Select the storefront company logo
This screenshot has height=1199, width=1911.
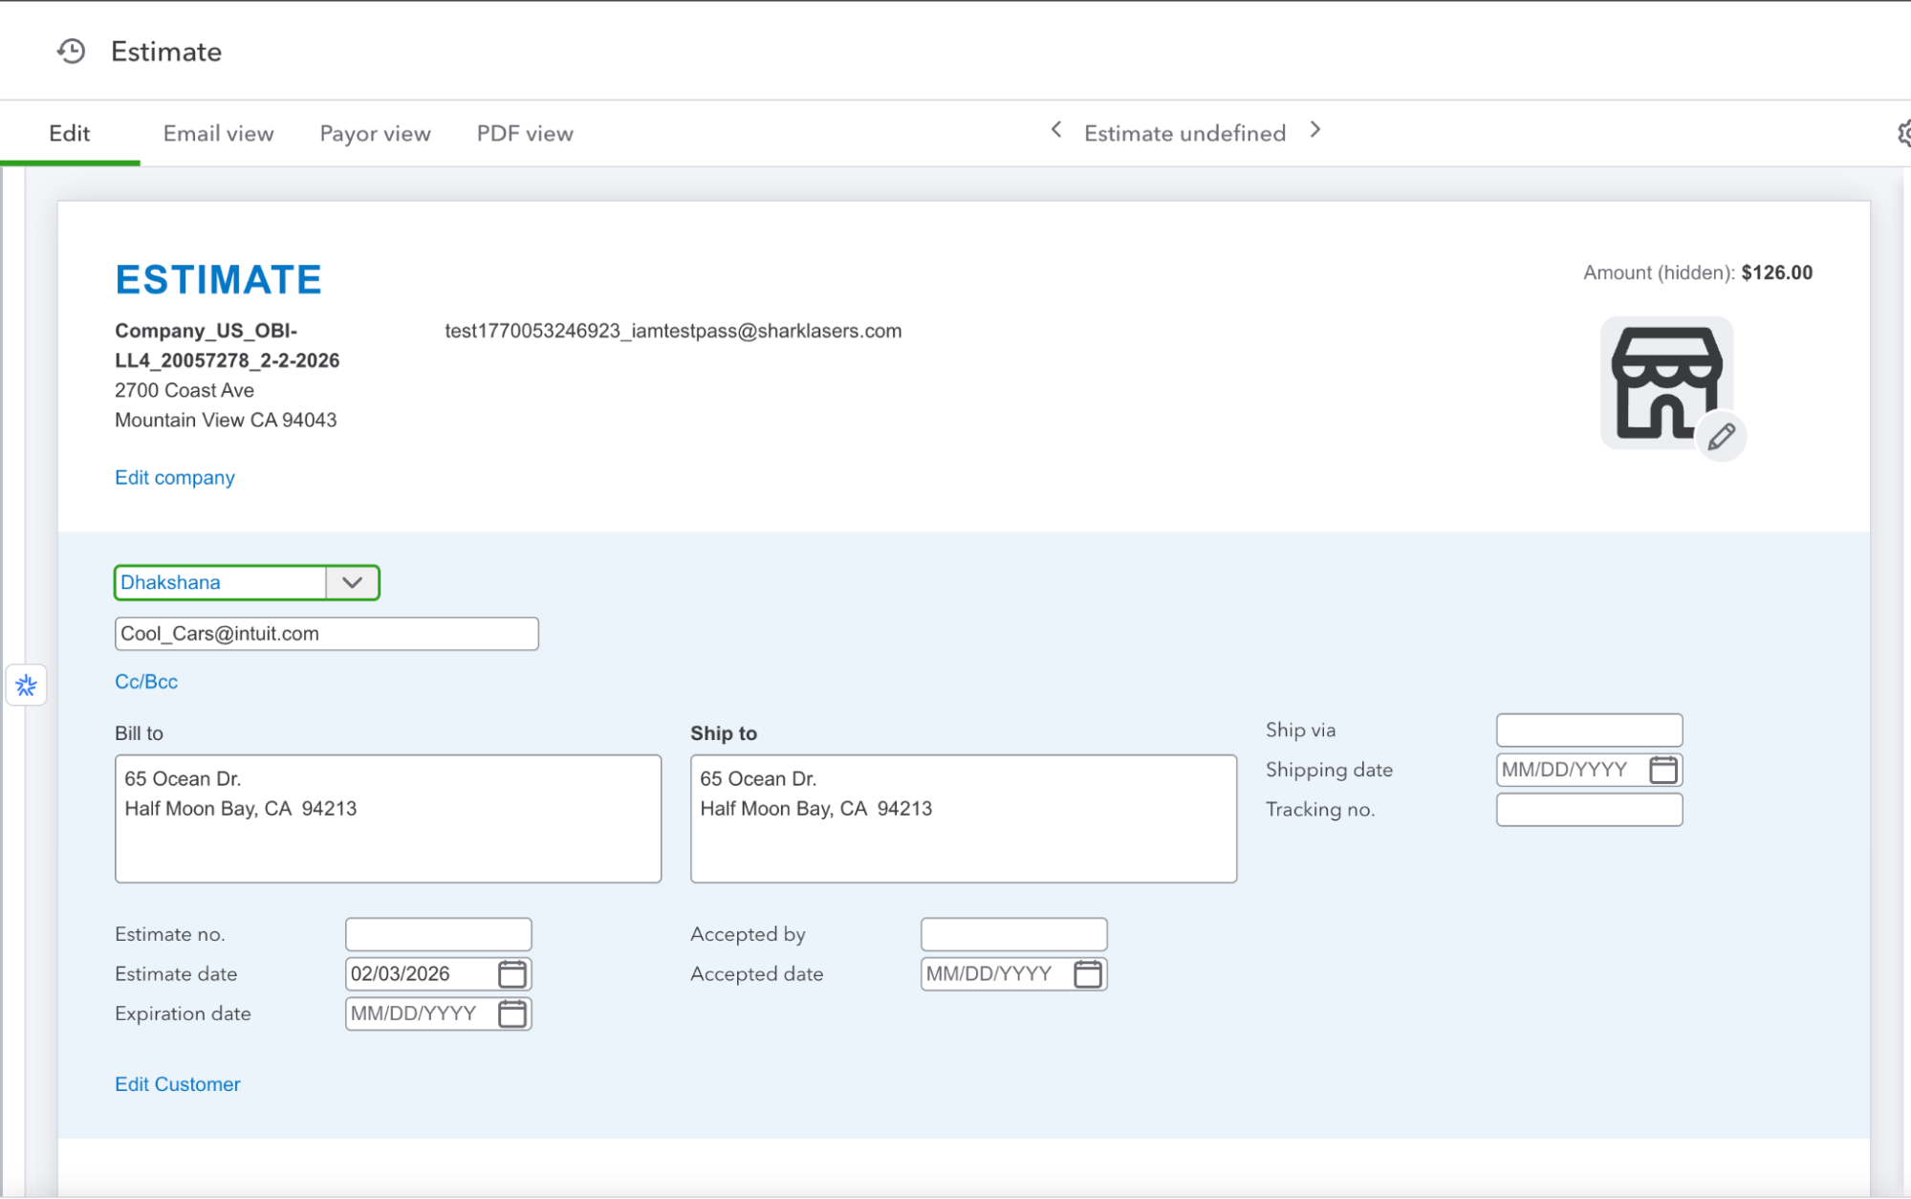coord(1667,382)
